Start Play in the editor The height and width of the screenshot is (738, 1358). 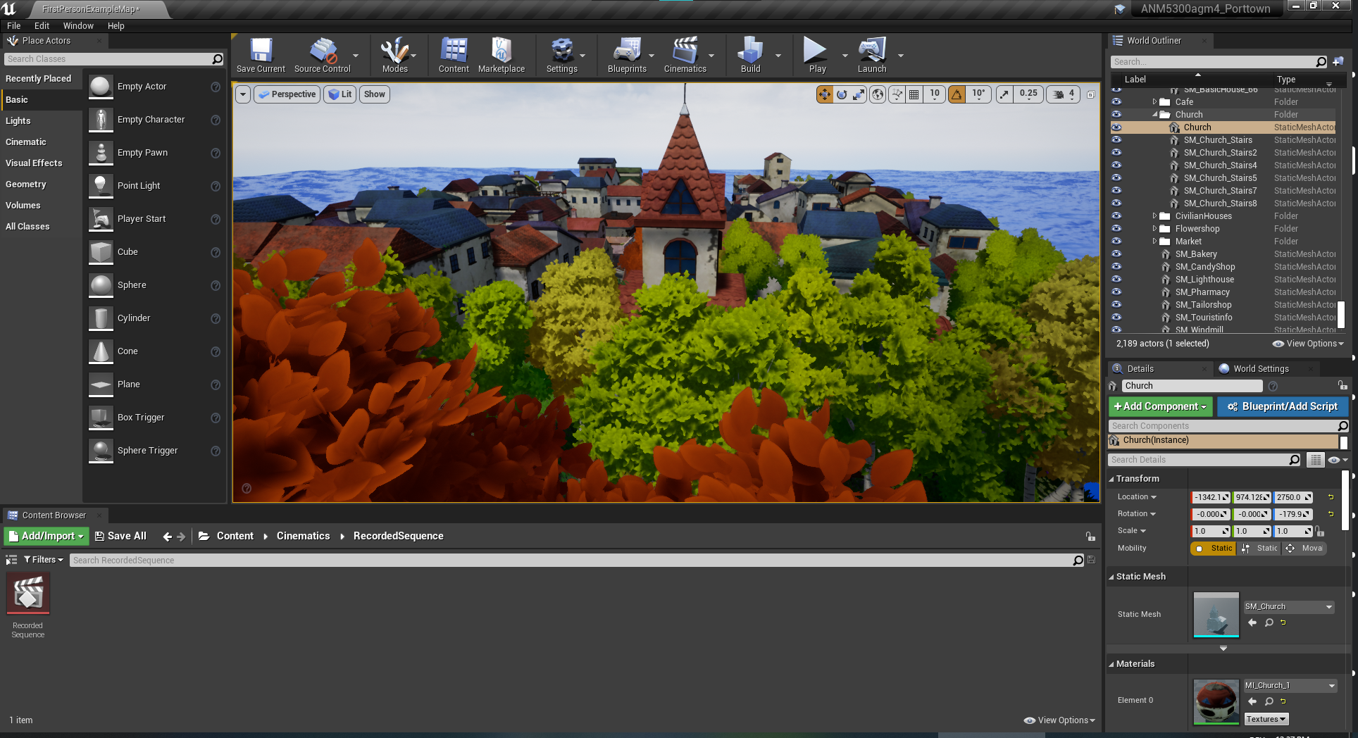coord(817,55)
